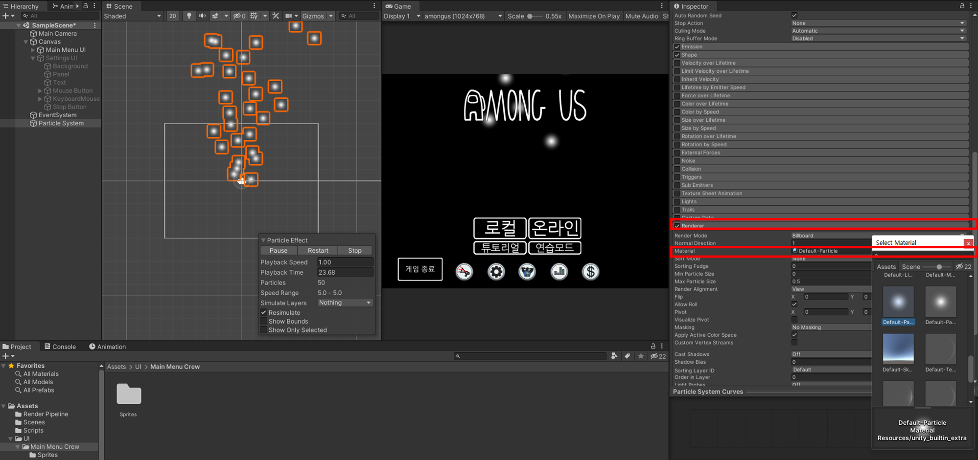Open Simulate Layers dropdown in Particle Effect
Image resolution: width=978 pixels, height=460 pixels.
[345, 303]
